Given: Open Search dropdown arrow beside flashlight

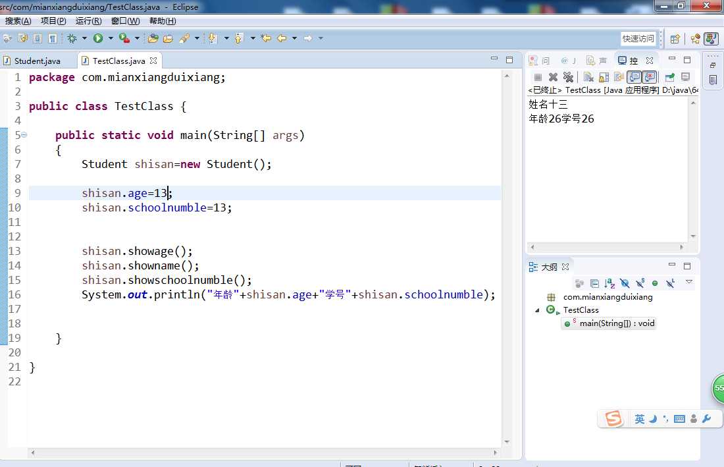Looking at the screenshot, I should 197,38.
